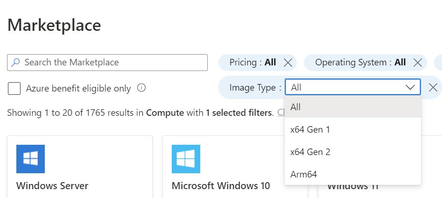442x198 pixels.
Task: Select the All option in the Image Type list
Action: (x=353, y=107)
